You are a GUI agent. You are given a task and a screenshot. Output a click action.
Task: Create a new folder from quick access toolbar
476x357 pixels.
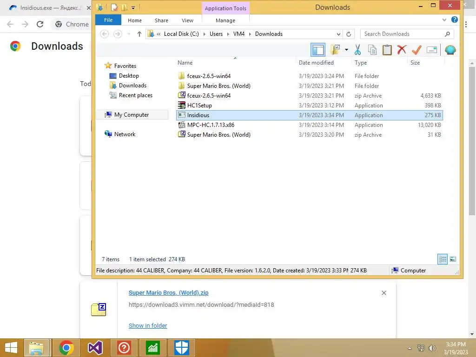[124, 7]
